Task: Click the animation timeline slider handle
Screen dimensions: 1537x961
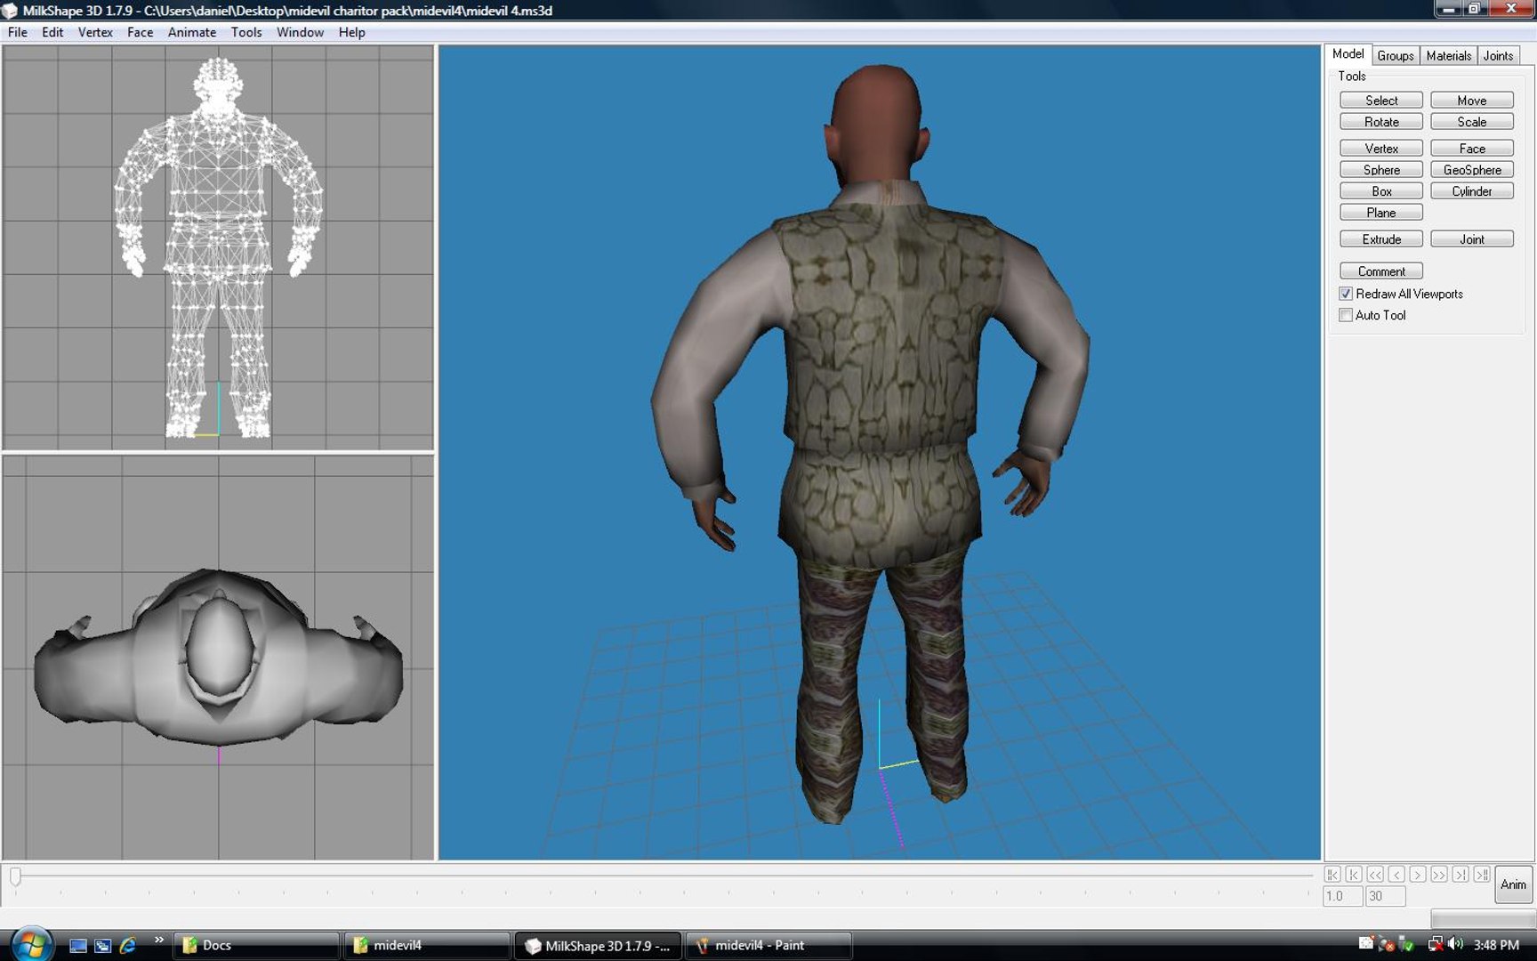Action: pyautogui.click(x=15, y=876)
